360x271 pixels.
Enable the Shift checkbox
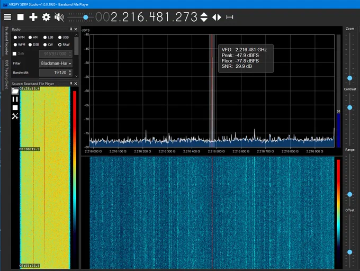[14, 53]
